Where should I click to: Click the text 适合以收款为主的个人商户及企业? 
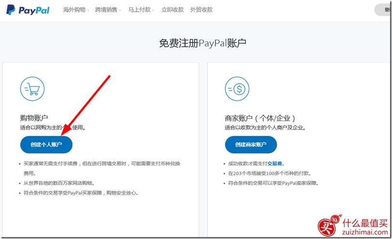pos(265,128)
